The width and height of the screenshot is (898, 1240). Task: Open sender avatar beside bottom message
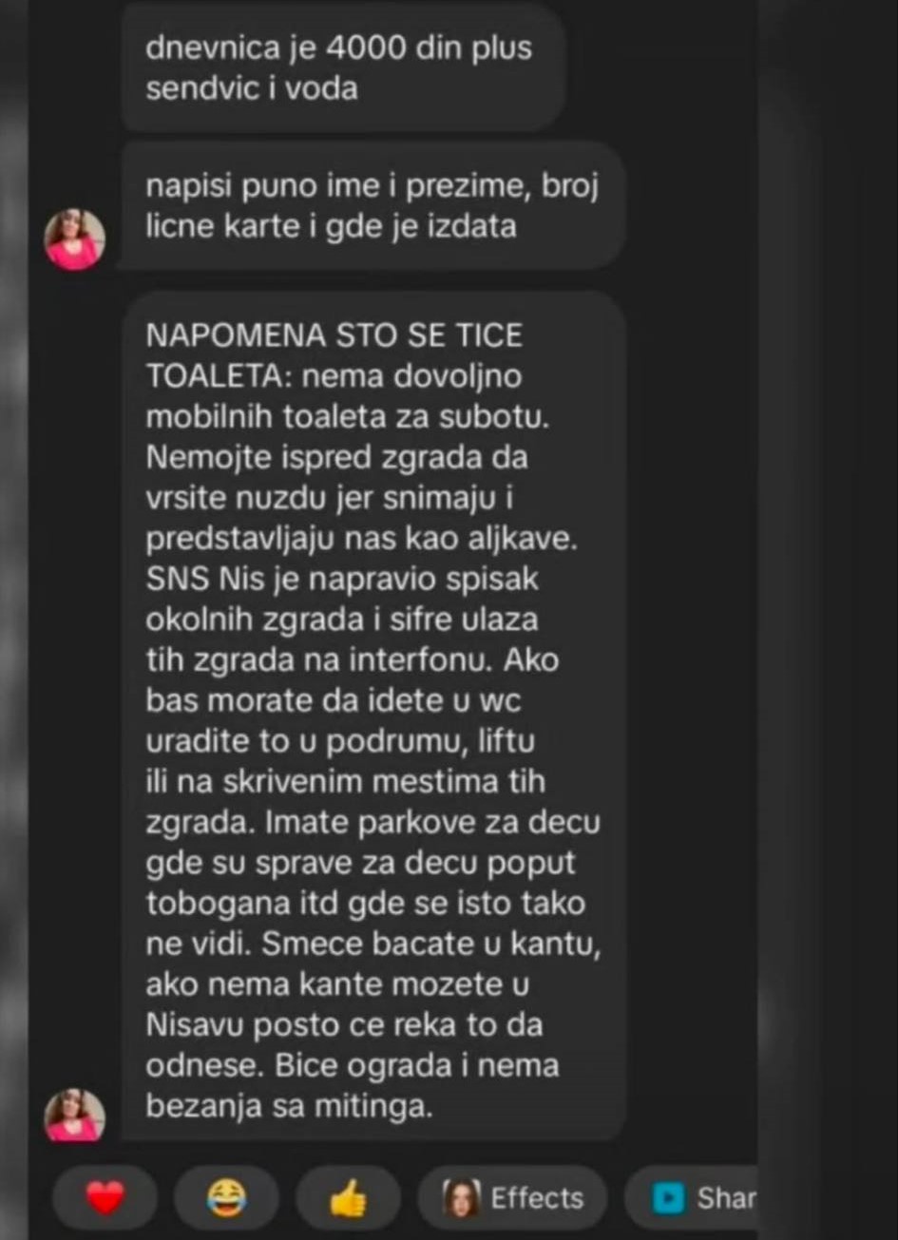pos(74,1114)
